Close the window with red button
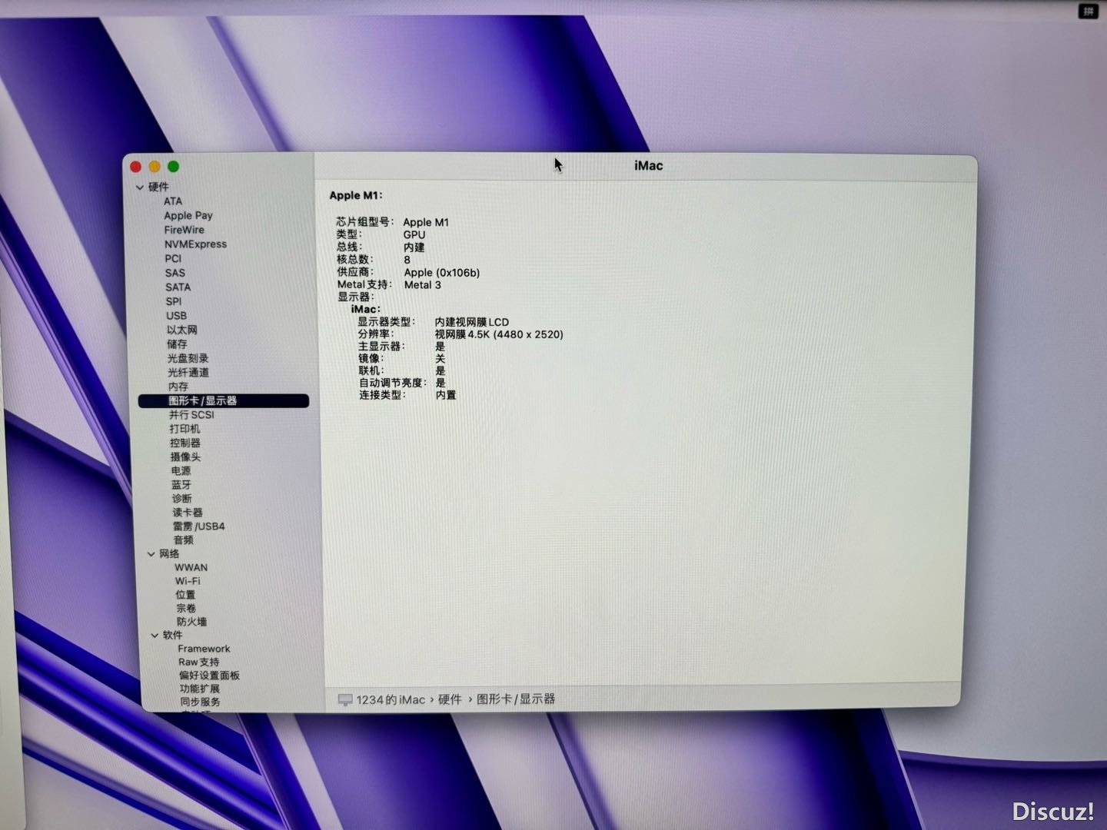This screenshot has width=1107, height=830. pos(136,167)
